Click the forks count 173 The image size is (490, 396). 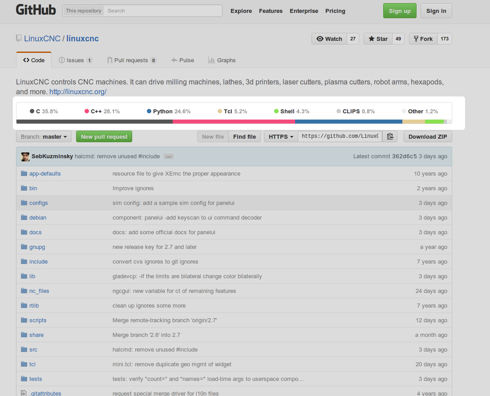tap(445, 39)
